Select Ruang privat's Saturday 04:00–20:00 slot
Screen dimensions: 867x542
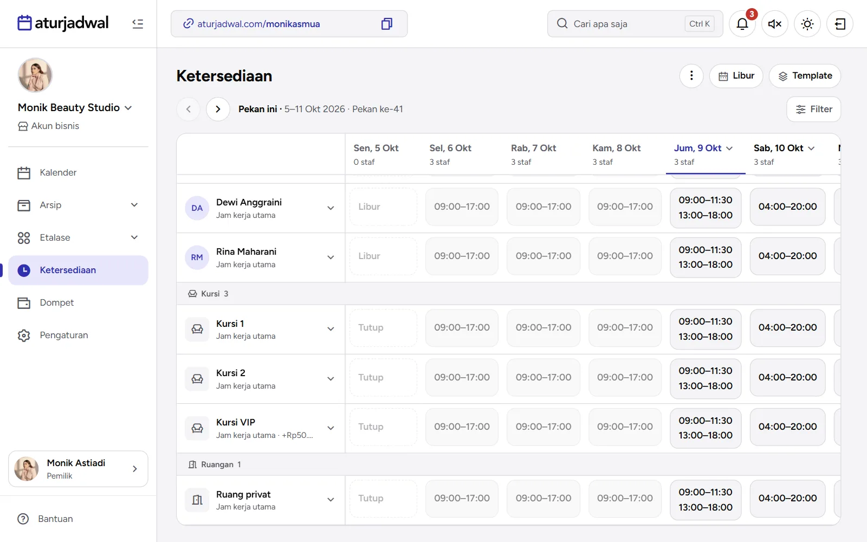tap(787, 498)
